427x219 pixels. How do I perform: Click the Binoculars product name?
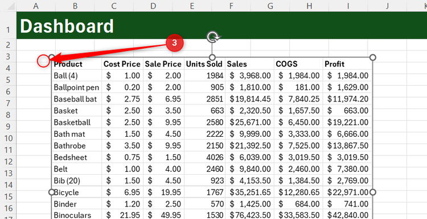click(72, 216)
